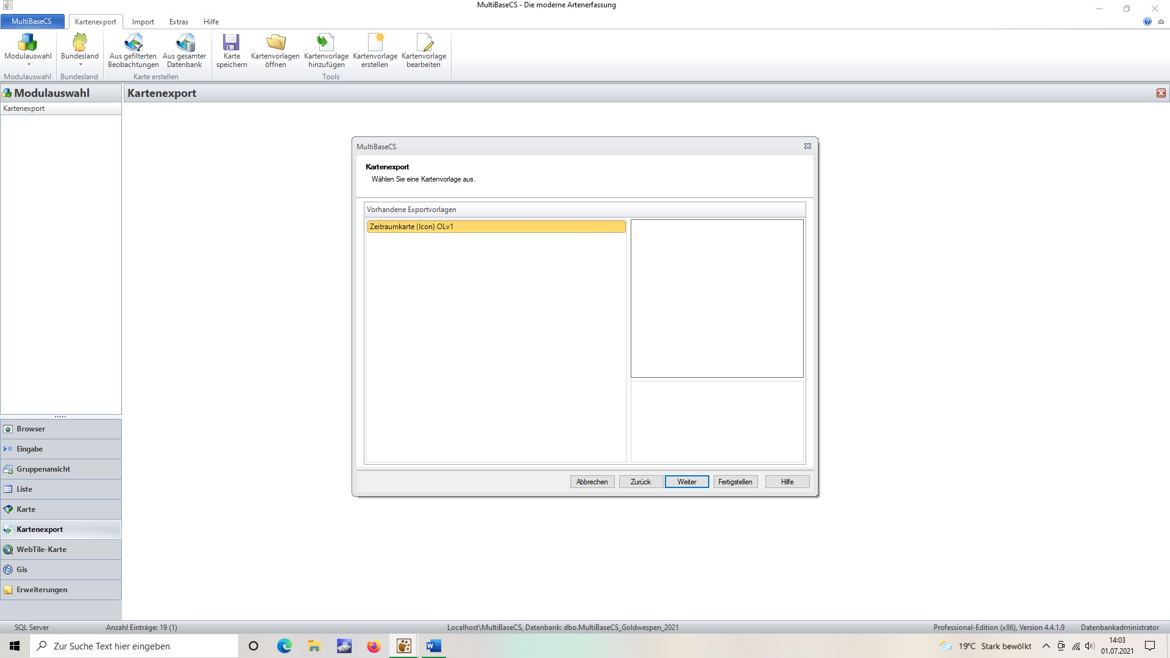This screenshot has height=658, width=1170.
Task: Switch to the Hilfe ribbon tab
Action: click(x=211, y=22)
